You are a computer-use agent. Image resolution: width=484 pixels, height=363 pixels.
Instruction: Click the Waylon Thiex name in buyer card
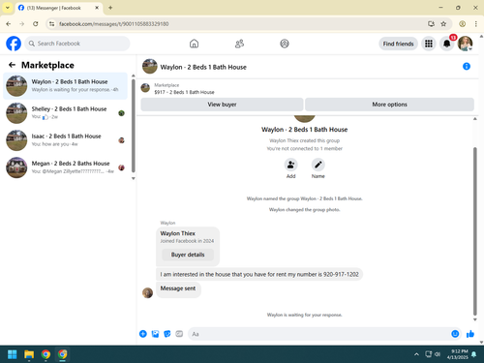pos(178,233)
